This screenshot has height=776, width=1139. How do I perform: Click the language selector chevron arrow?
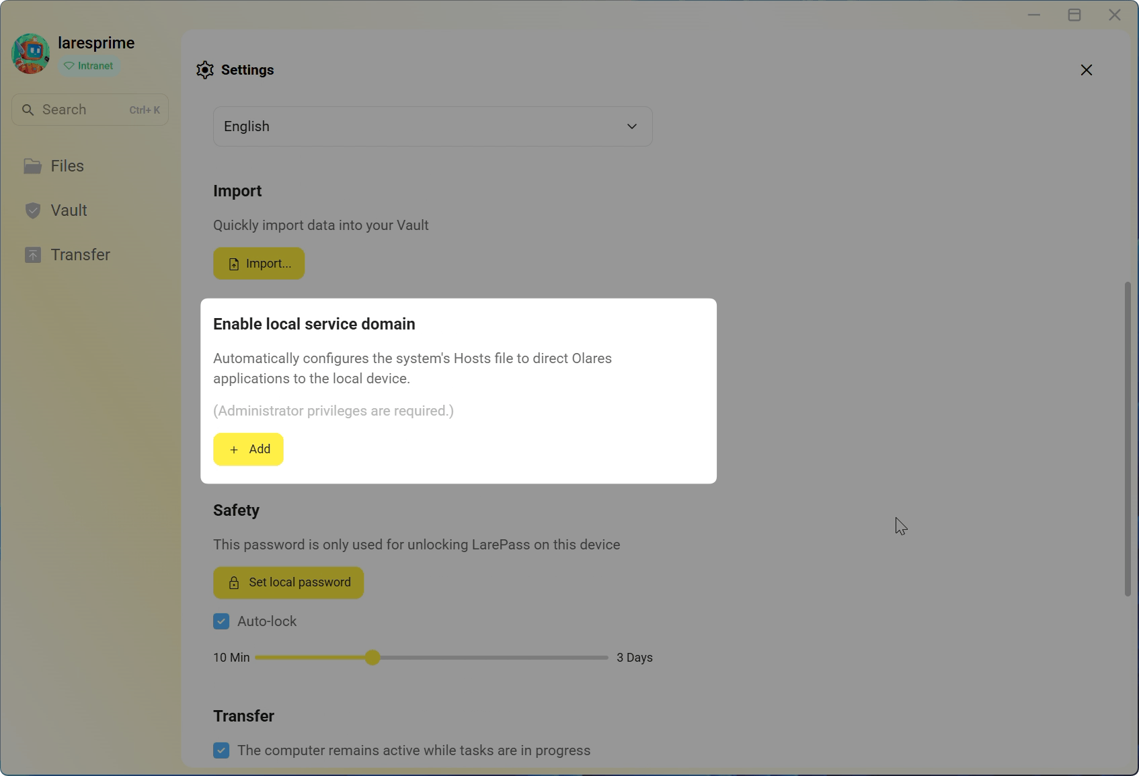pos(631,126)
